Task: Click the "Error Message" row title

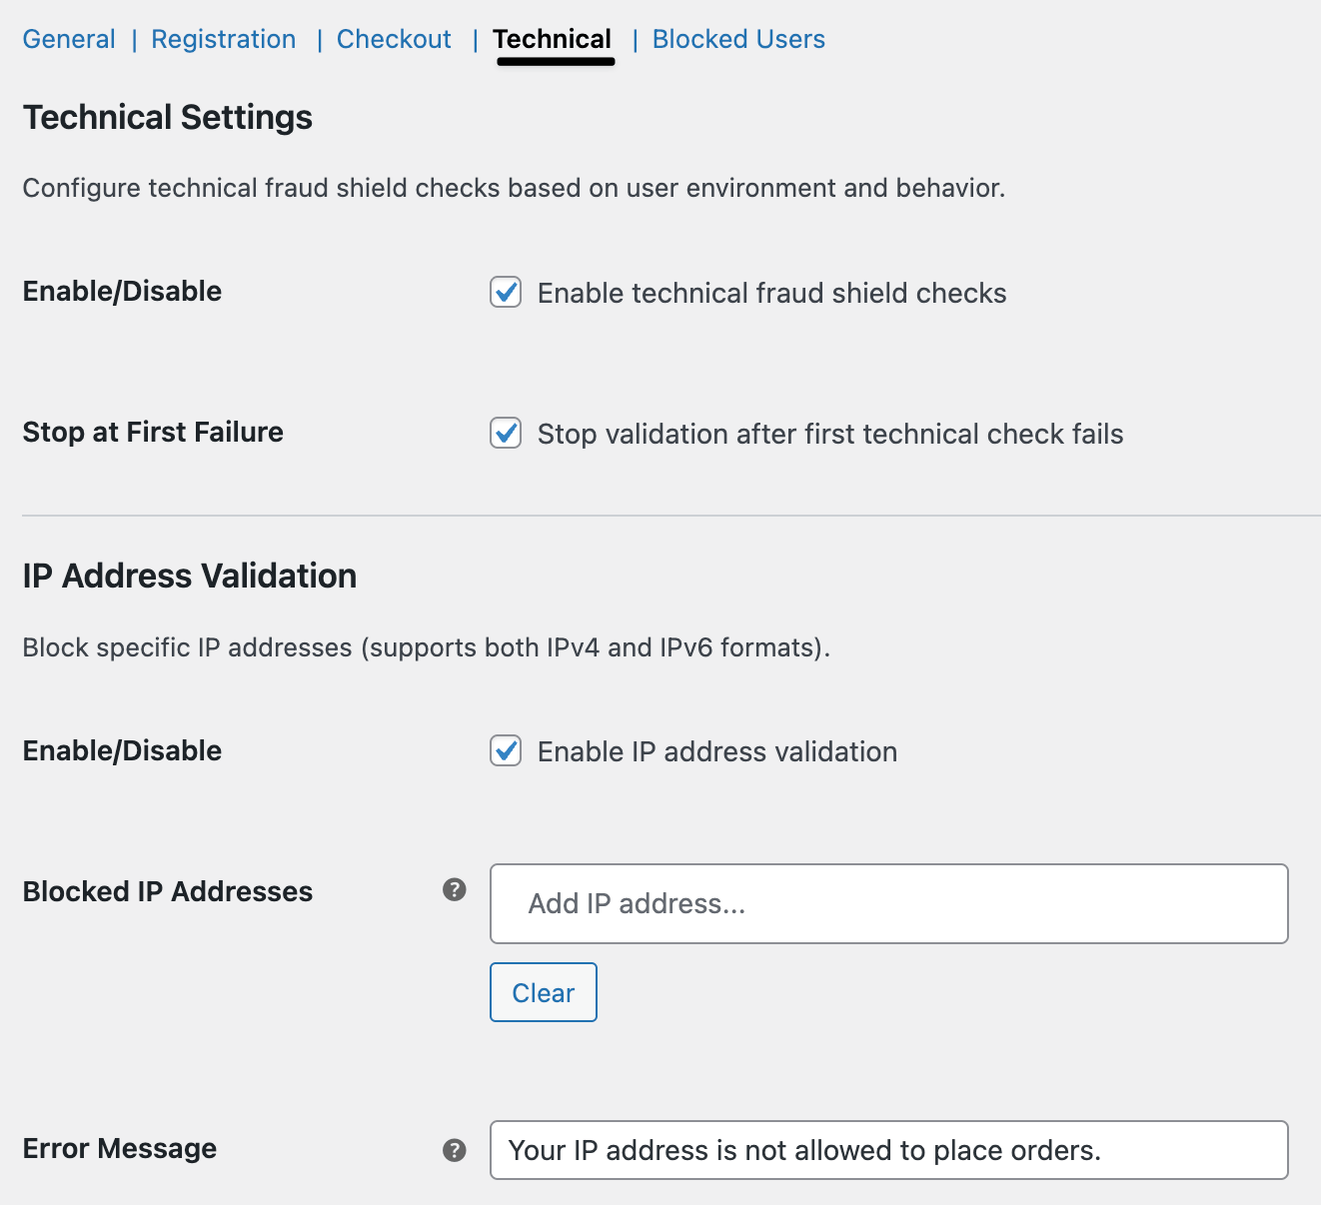Action: coord(120,1149)
